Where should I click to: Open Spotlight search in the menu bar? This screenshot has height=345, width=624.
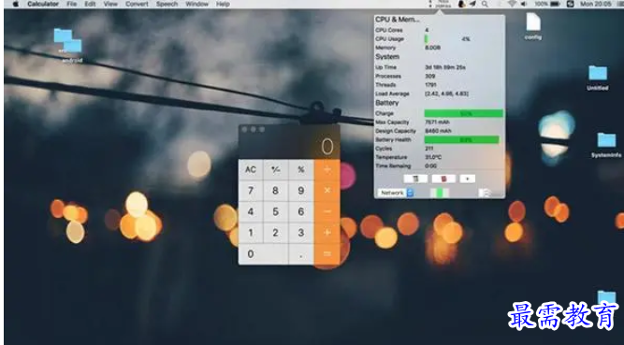pyautogui.click(x=485, y=4)
